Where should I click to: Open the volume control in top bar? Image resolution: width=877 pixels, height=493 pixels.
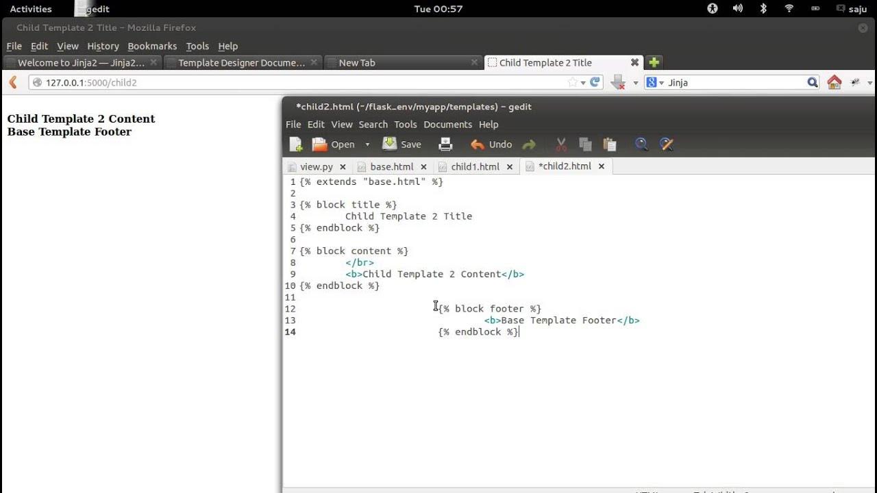[x=738, y=9]
